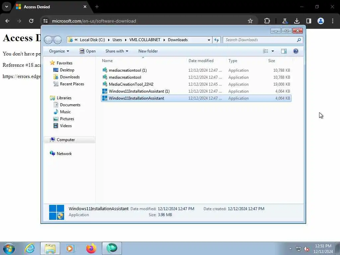The image size is (340, 255).
Task: Click Chrome back arrow
Action: pos(7,21)
